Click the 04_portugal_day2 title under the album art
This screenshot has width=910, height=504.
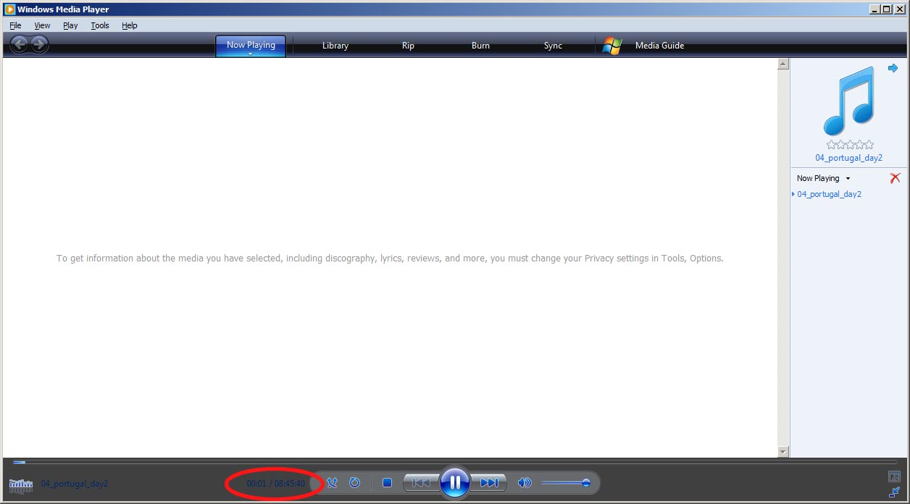coord(848,158)
